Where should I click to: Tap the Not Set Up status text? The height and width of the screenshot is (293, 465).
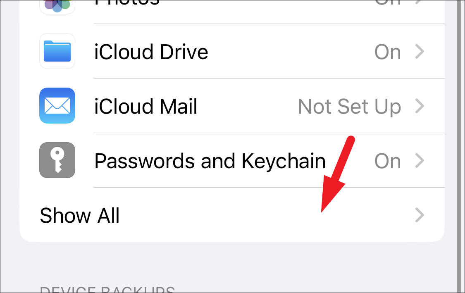(x=349, y=107)
